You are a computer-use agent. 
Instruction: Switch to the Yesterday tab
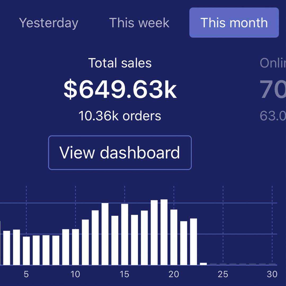tap(49, 23)
